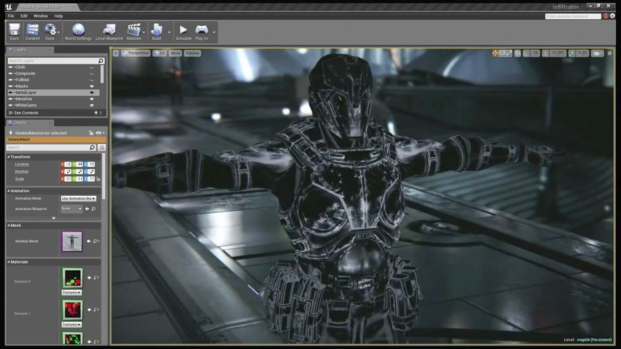Screen dimensions: 621x349
Task: Toggle visibility of the MetalVar layer
Action: (x=92, y=99)
